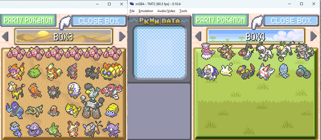Image resolution: width=321 pixels, height=140 pixels.
Task: Open the Audio/Video menu
Action: [x=166, y=11]
